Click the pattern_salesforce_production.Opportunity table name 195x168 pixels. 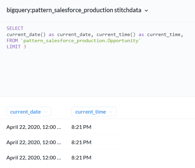pyautogui.click(x=81, y=40)
